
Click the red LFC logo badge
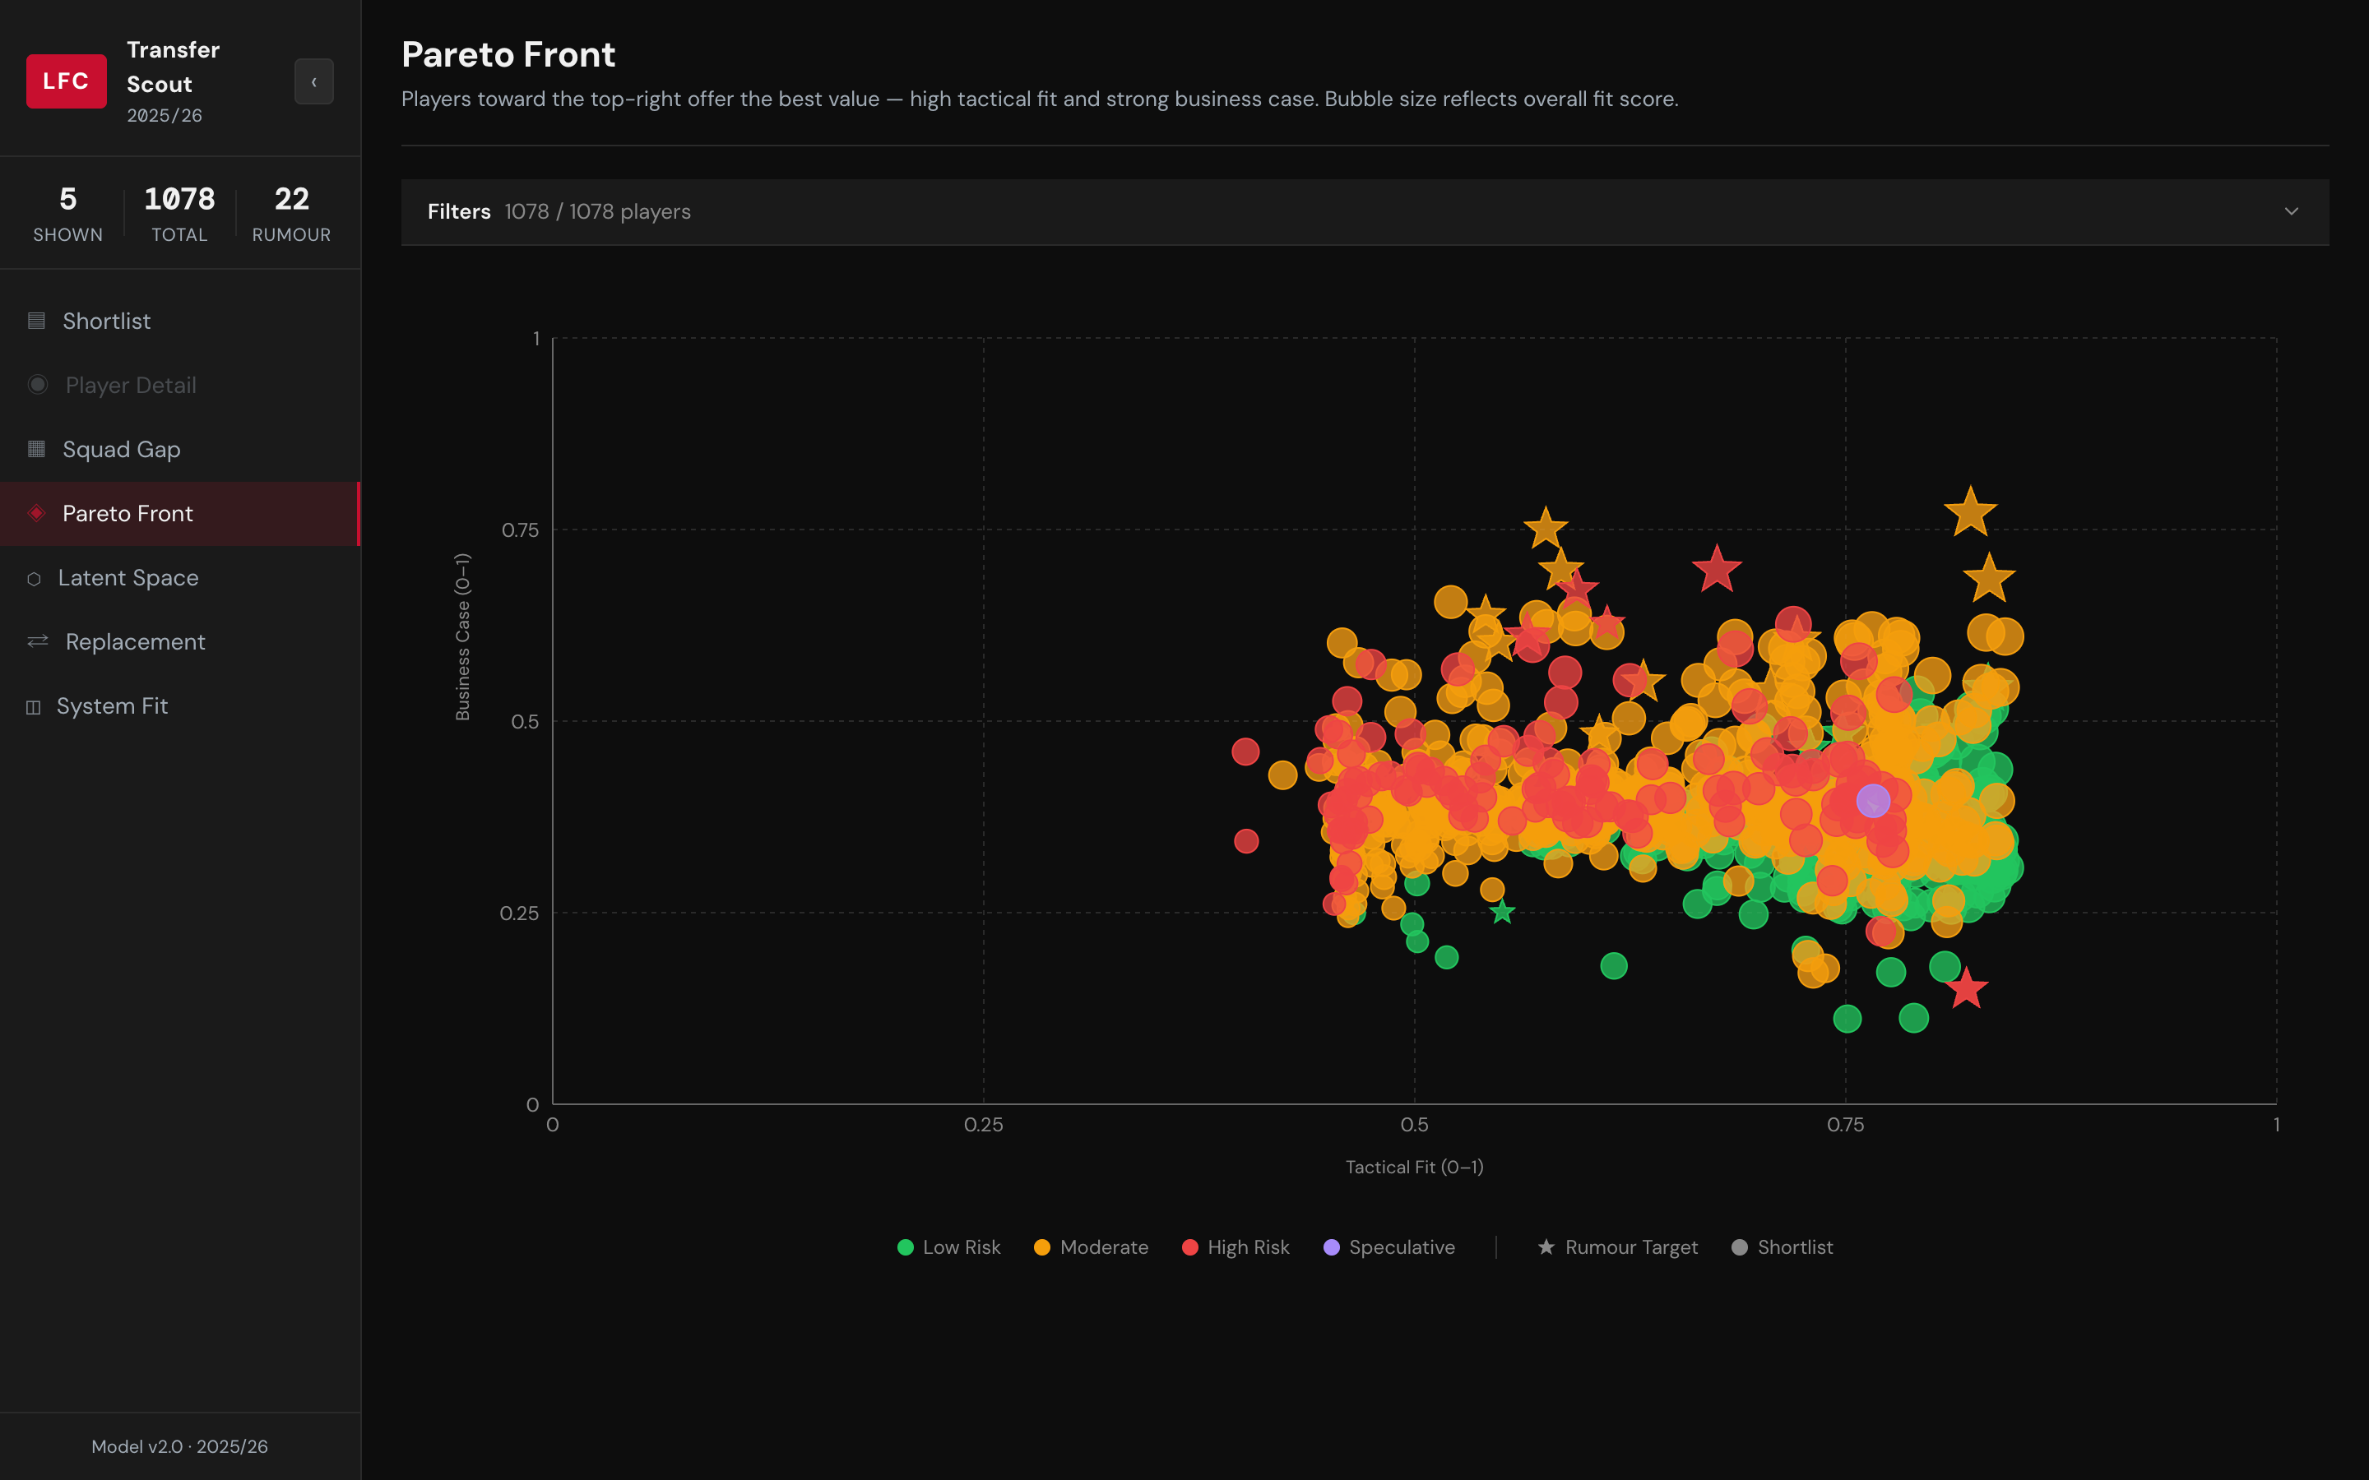(x=66, y=81)
